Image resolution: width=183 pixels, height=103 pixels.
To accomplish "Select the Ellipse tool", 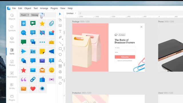I will tap(60, 54).
